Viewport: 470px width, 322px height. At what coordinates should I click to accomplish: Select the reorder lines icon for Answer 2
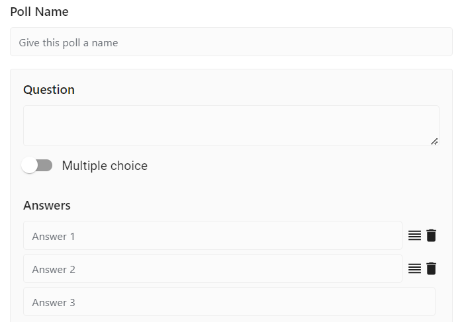pos(414,268)
